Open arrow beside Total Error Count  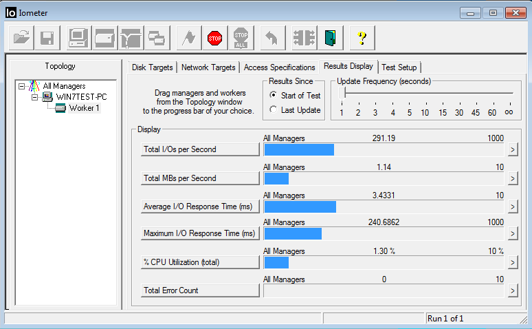(513, 290)
